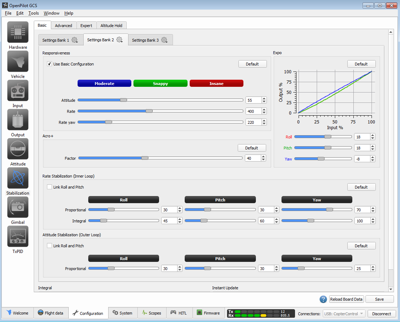Screen dimensions: 400x322
Task: Click the Acro+ Factor slider handle
Action: pos(145,158)
